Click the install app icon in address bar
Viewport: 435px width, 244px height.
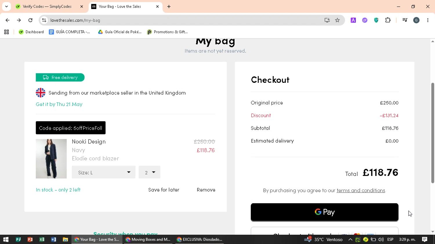[x=327, y=20]
